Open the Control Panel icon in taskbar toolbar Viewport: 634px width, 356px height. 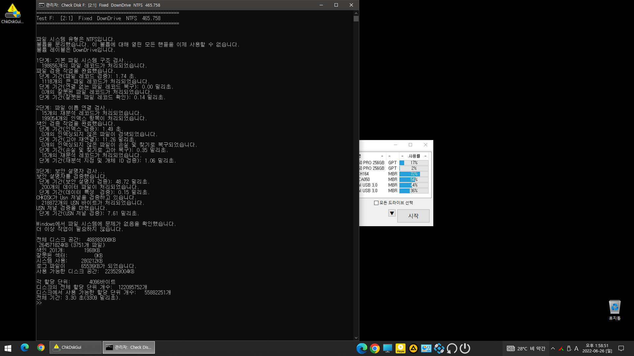426,348
